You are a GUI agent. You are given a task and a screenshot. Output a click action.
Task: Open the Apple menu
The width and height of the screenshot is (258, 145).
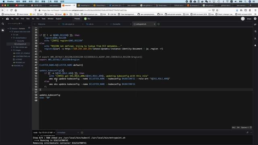pos(4,2)
